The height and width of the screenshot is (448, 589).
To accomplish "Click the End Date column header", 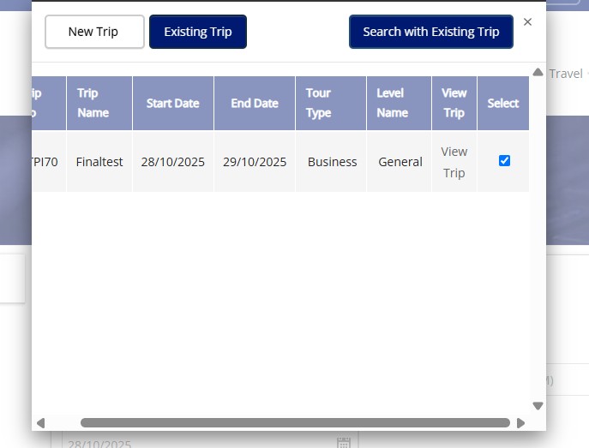I will pyautogui.click(x=255, y=103).
